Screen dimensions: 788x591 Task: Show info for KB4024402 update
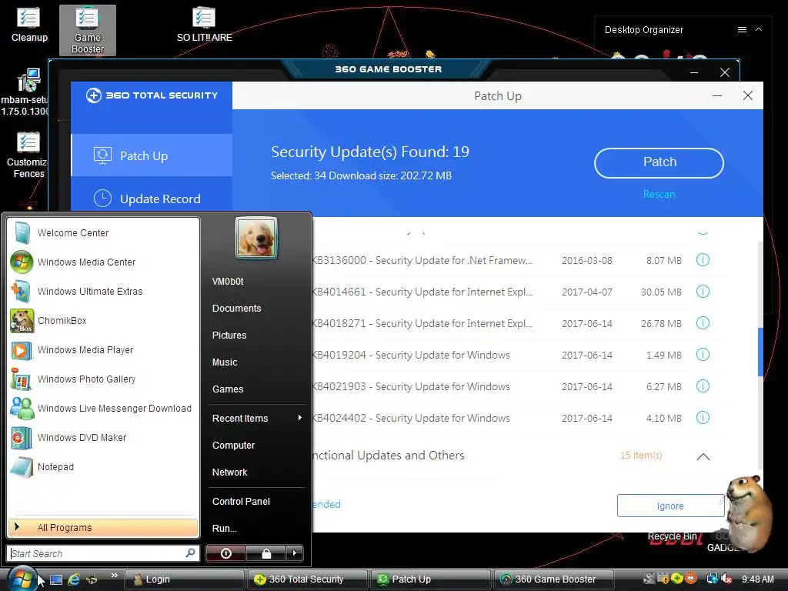(703, 418)
